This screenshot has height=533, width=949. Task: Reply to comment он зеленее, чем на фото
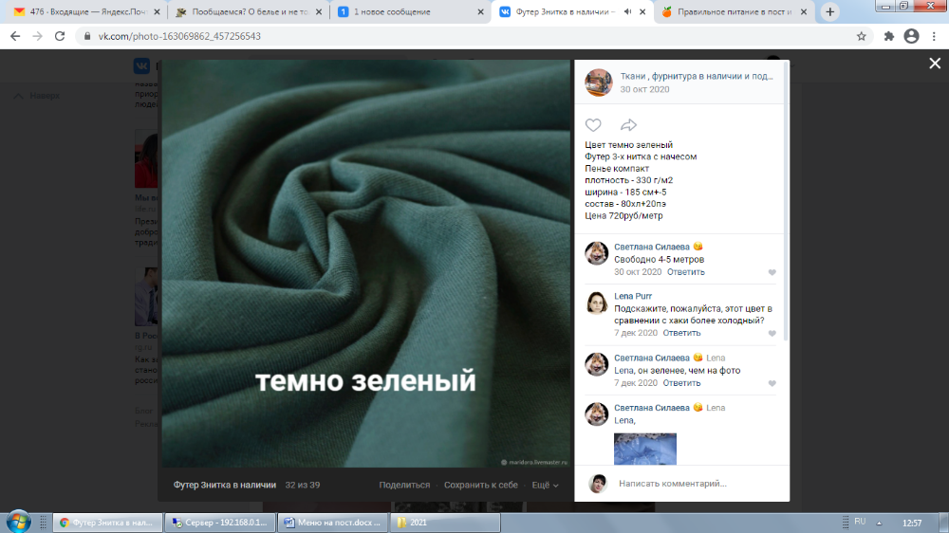coord(681,383)
